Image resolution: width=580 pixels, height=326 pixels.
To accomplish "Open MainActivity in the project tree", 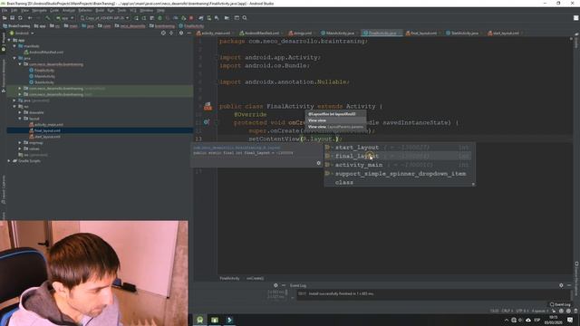I will point(44,76).
